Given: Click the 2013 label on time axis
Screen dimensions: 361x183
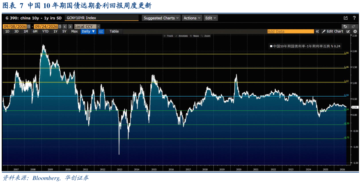Looking at the screenshot, I should pos(120,169).
